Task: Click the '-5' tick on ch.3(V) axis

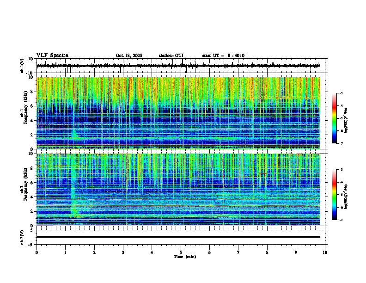Action: click(31, 245)
